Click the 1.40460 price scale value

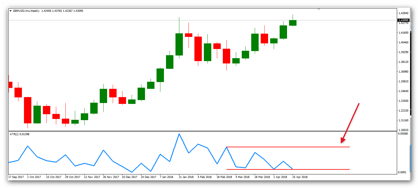coord(404,42)
